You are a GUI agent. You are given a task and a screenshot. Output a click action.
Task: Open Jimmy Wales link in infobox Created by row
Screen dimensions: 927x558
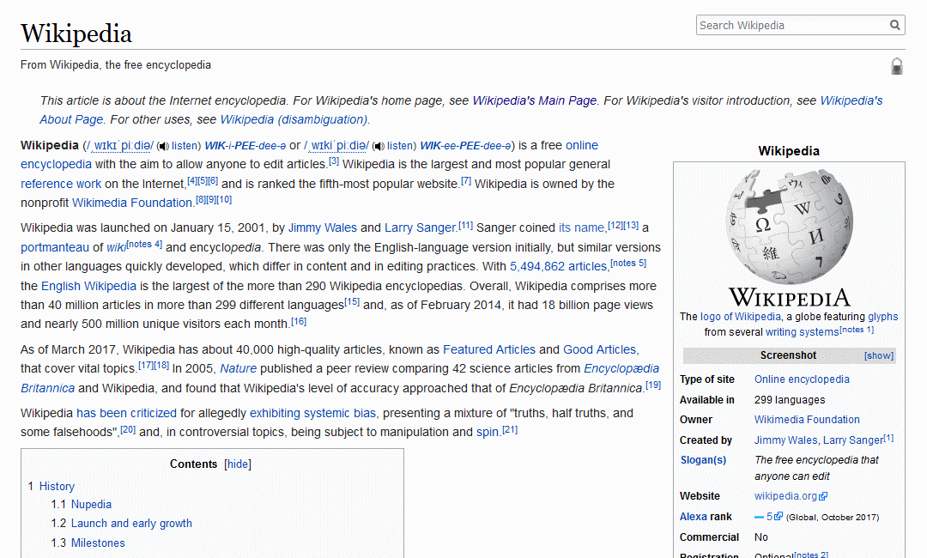785,440
